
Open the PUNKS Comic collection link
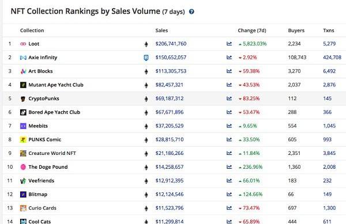point(45,139)
